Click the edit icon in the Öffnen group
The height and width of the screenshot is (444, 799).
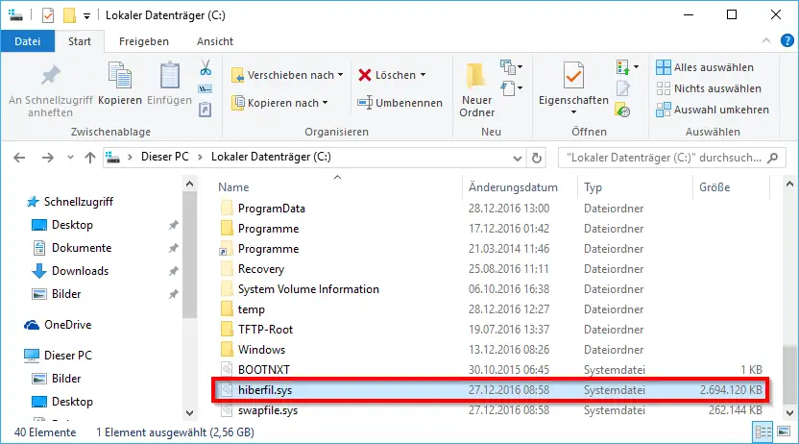[622, 88]
